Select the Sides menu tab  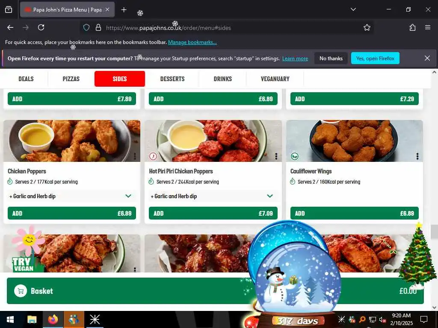click(x=120, y=79)
